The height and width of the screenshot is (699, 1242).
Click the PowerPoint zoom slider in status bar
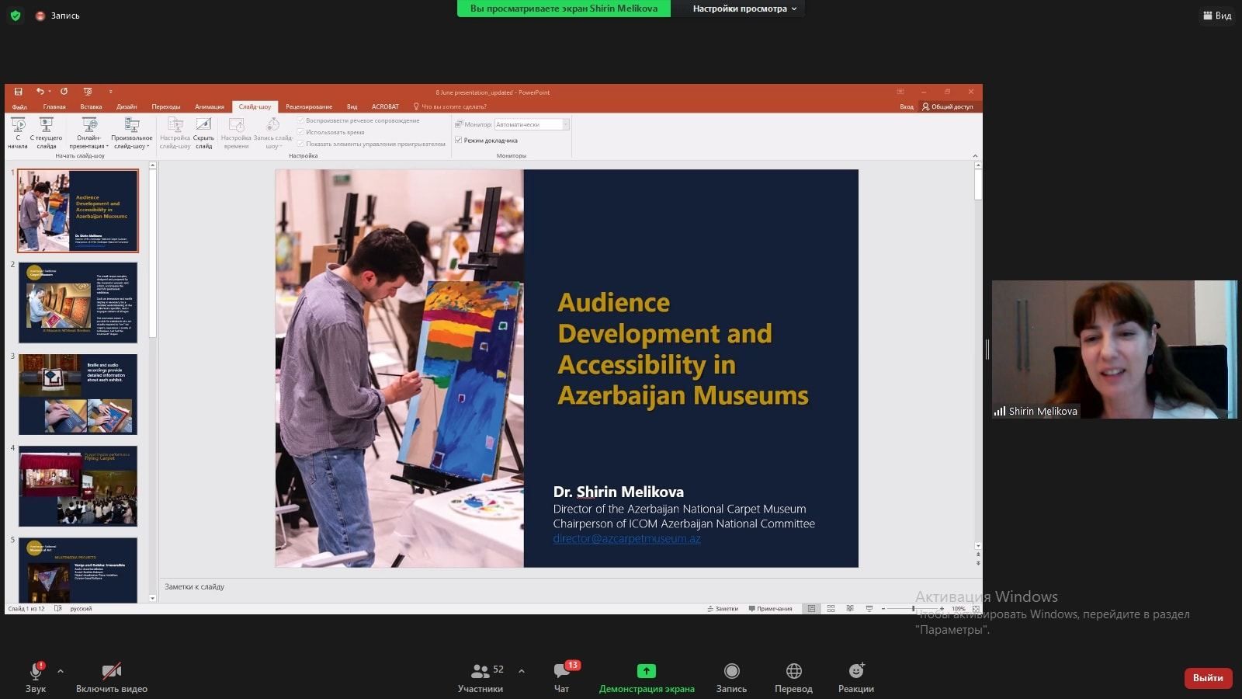click(913, 609)
